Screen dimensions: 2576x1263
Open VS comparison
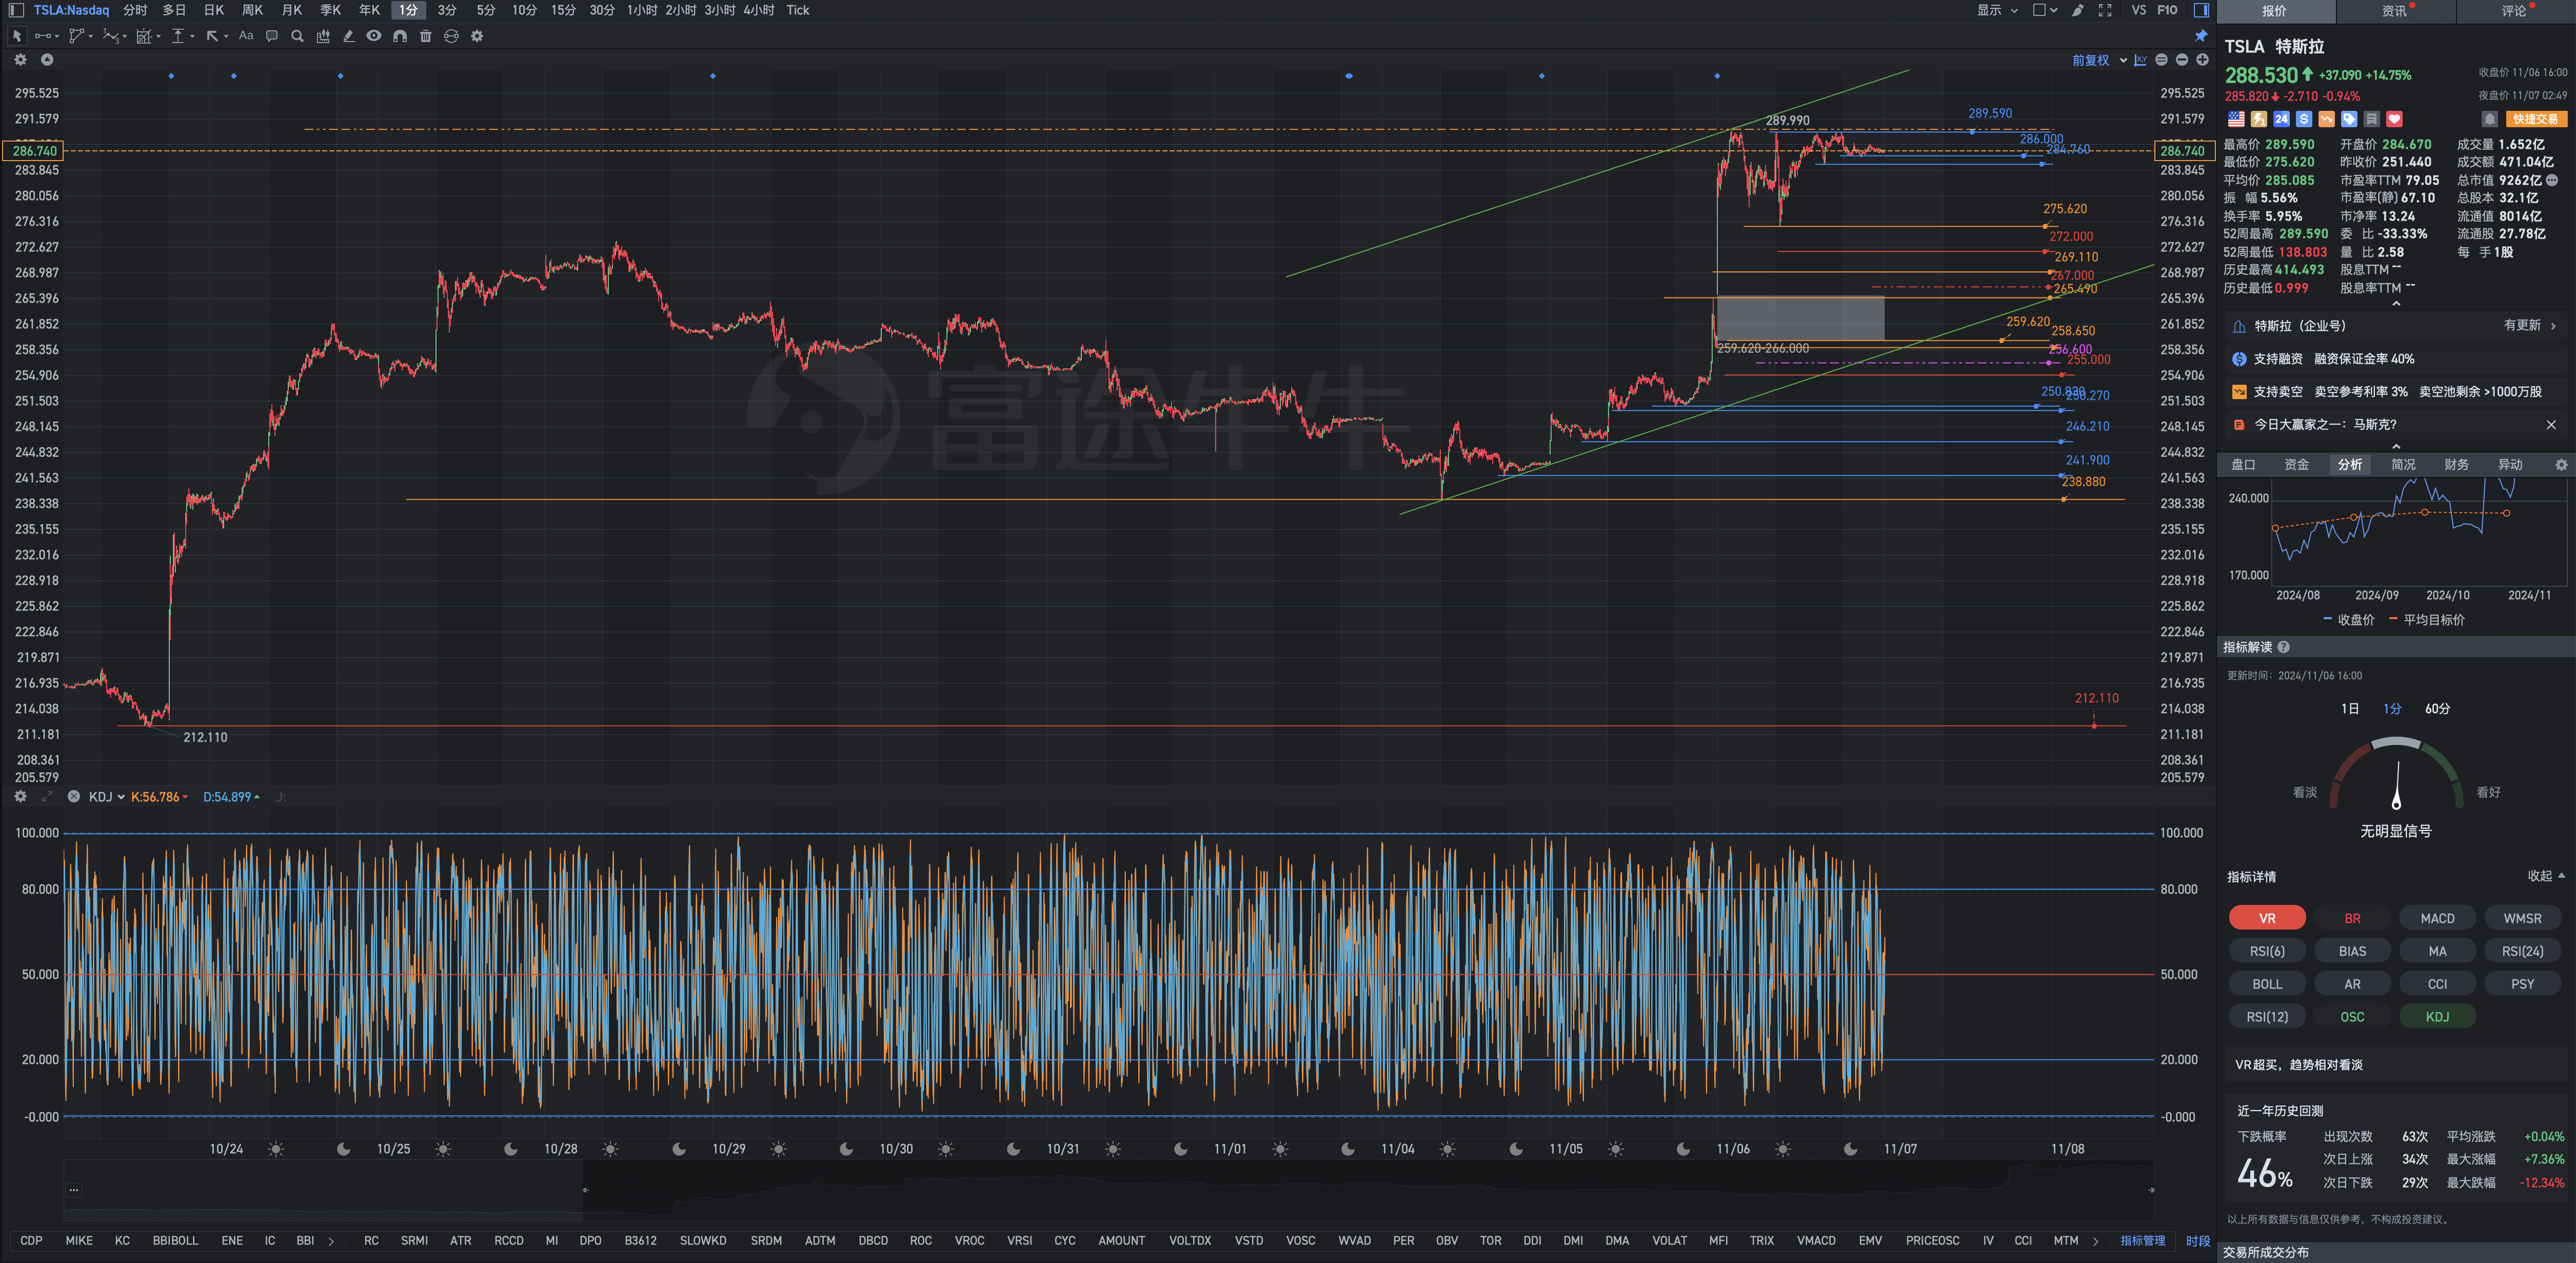coord(2138,10)
